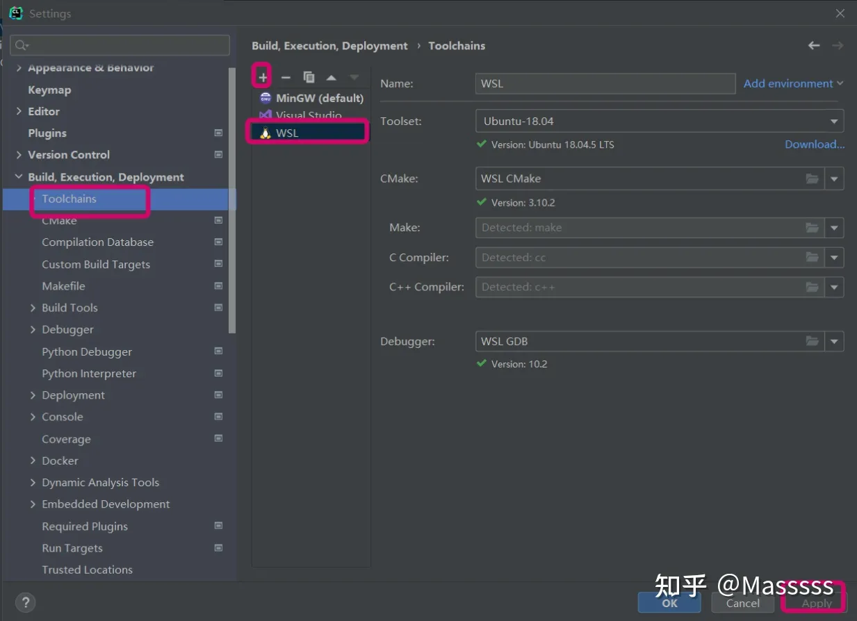Viewport: 857px width, 621px height.
Task: Click project-level icon next to Makefile
Action: tap(218, 285)
